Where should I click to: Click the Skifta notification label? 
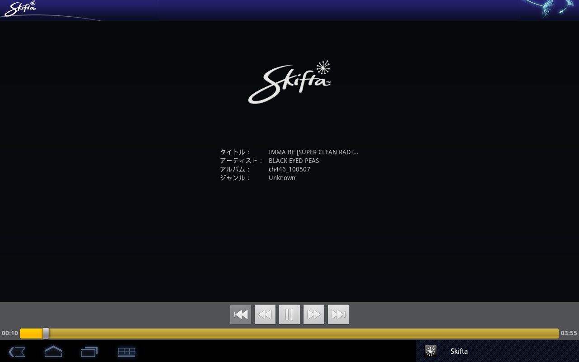[x=459, y=351]
